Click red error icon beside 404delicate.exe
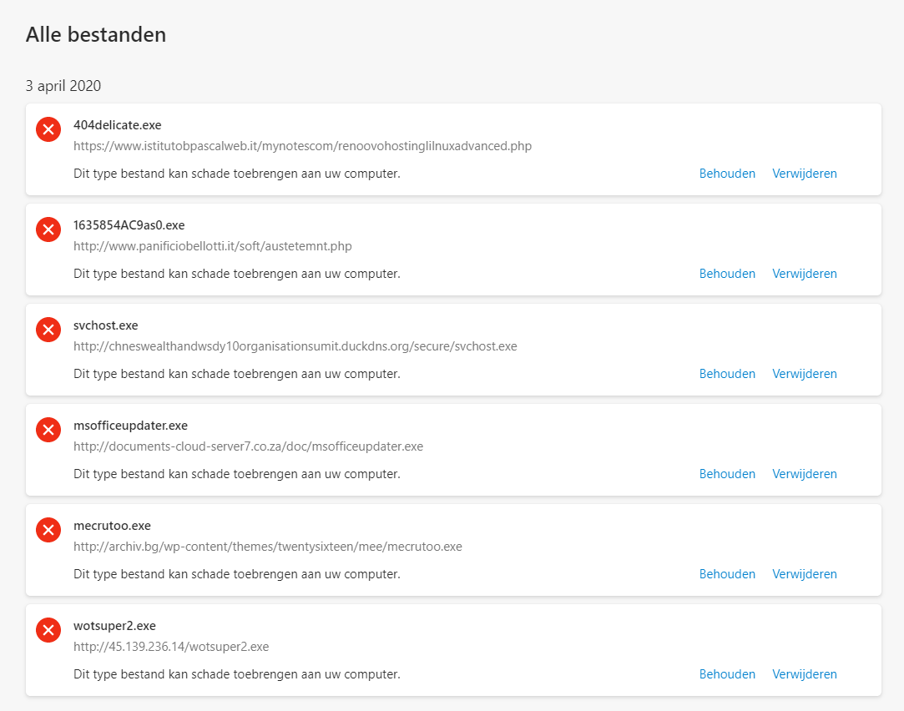This screenshot has width=904, height=711. 48,129
